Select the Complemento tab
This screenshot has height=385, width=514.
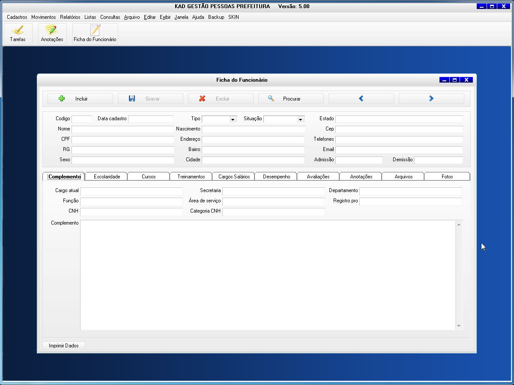(x=64, y=177)
